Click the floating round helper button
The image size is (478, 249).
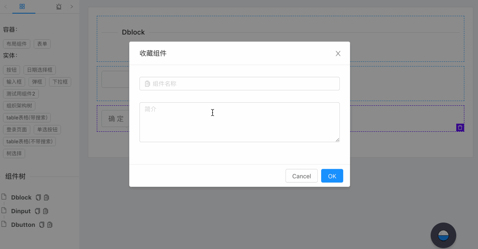(443, 235)
